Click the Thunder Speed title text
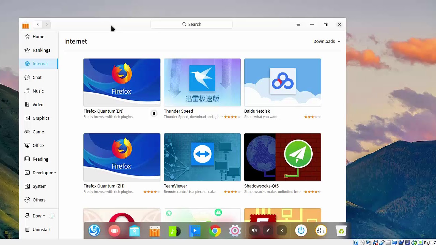Screen dimensions: 436x245 (x=178, y=111)
